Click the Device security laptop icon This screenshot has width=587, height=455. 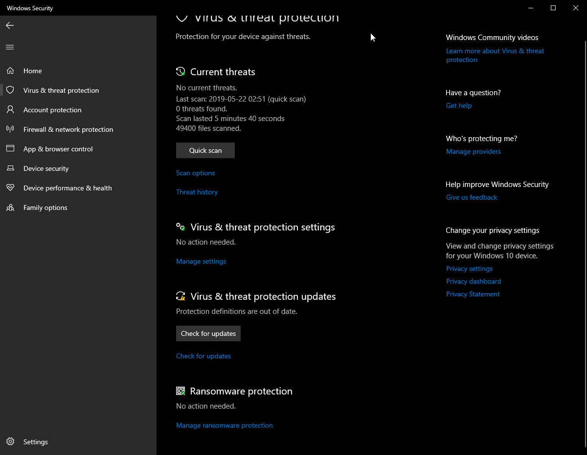10,168
